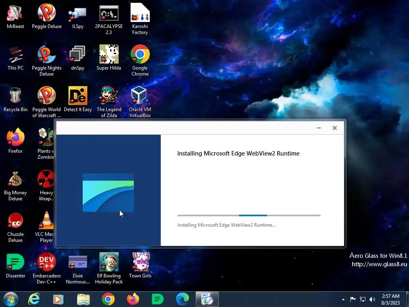Open the Action Center flag icon
409x307 pixels.
pyautogui.click(x=353, y=299)
